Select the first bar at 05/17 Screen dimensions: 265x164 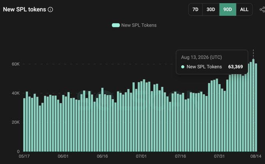[24, 125]
